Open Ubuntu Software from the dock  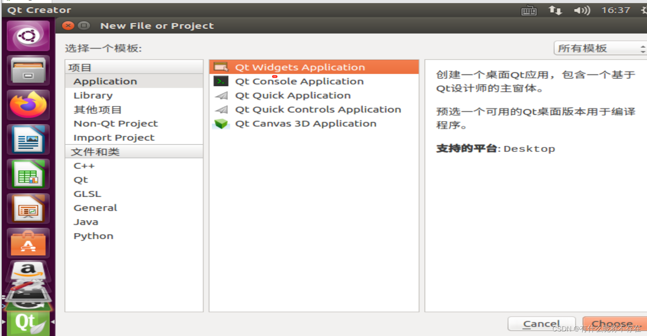tap(28, 243)
